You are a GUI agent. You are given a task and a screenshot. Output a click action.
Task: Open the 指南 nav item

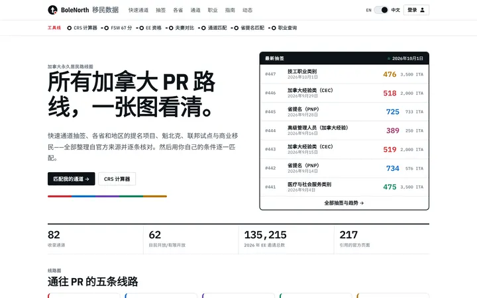[x=230, y=10]
